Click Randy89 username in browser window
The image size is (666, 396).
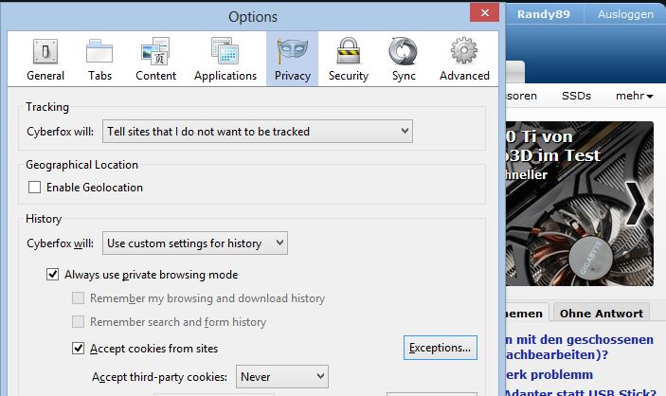tap(543, 14)
